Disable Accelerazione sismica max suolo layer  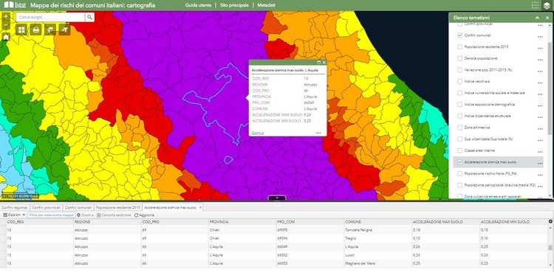[x=459, y=162]
